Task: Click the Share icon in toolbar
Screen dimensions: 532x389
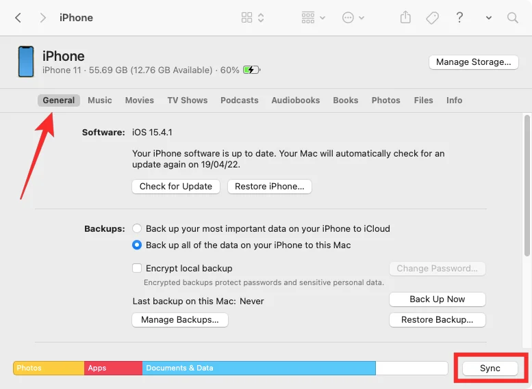Action: 405,18
